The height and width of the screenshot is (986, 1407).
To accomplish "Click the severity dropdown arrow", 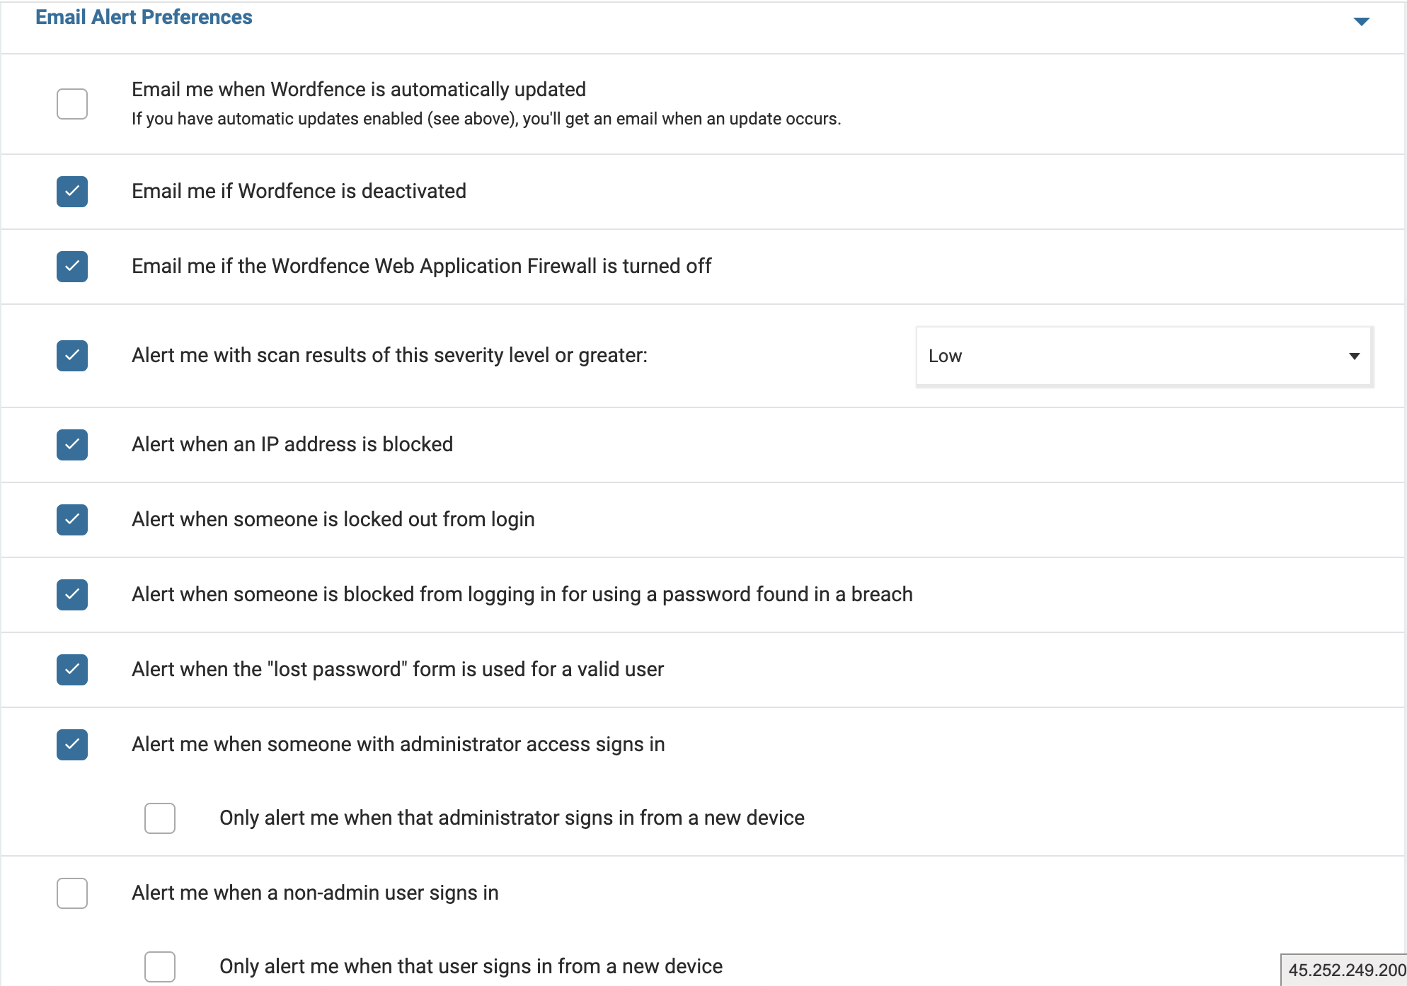I will click(x=1354, y=356).
